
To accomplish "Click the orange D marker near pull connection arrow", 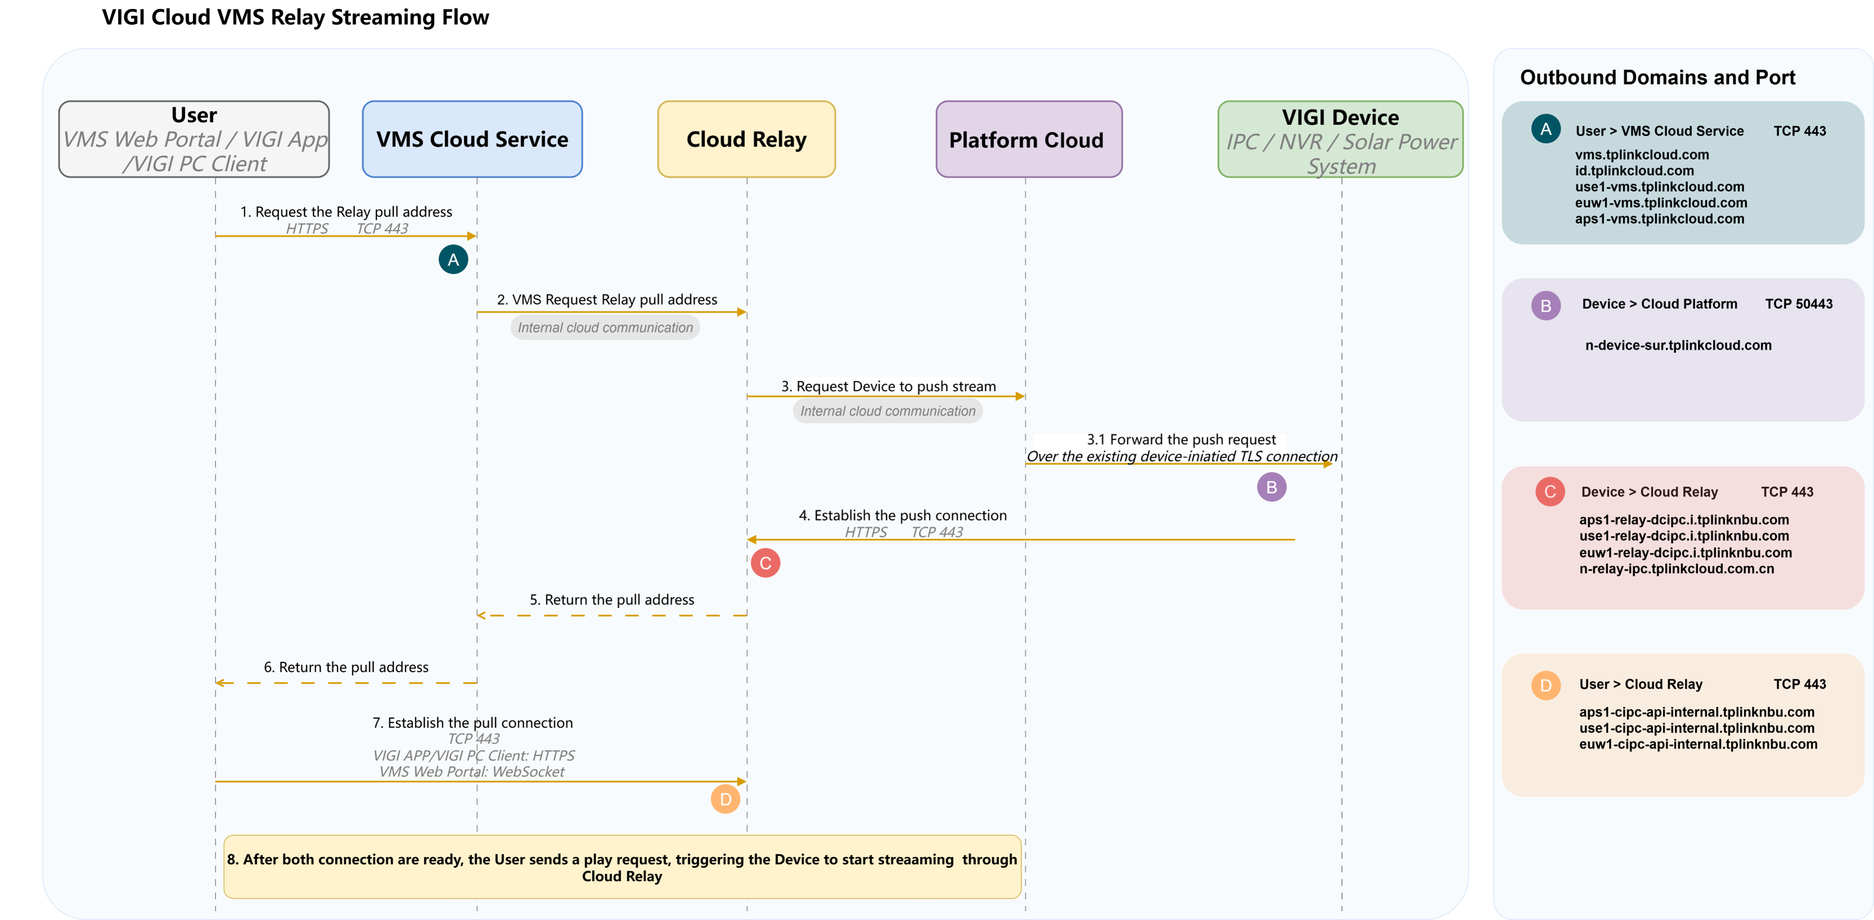I will click(725, 799).
